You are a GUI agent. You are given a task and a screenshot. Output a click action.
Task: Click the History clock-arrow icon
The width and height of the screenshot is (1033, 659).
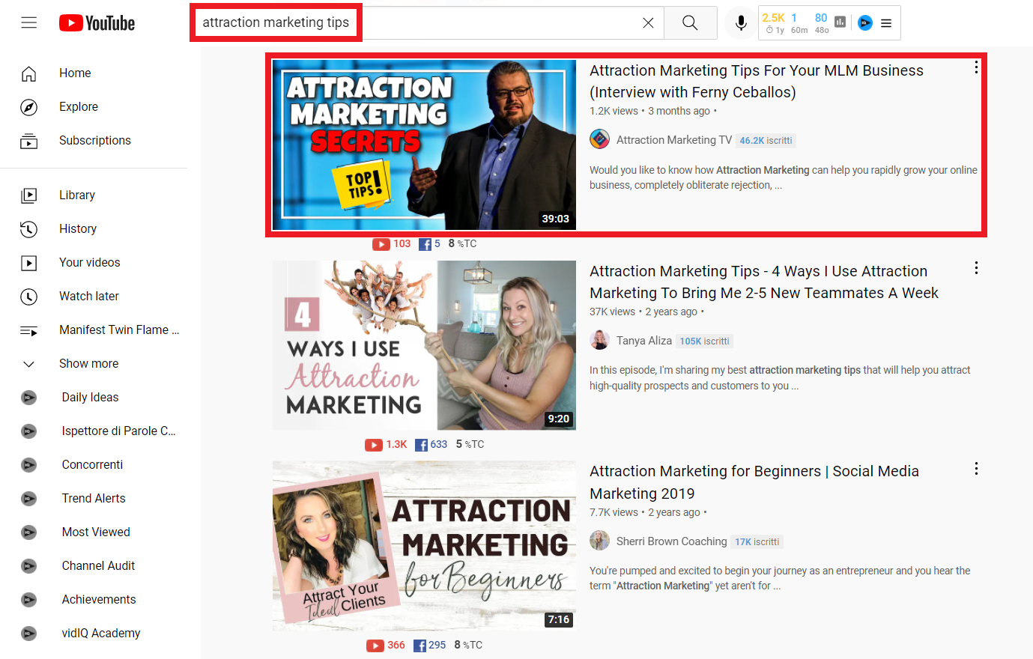pos(28,229)
